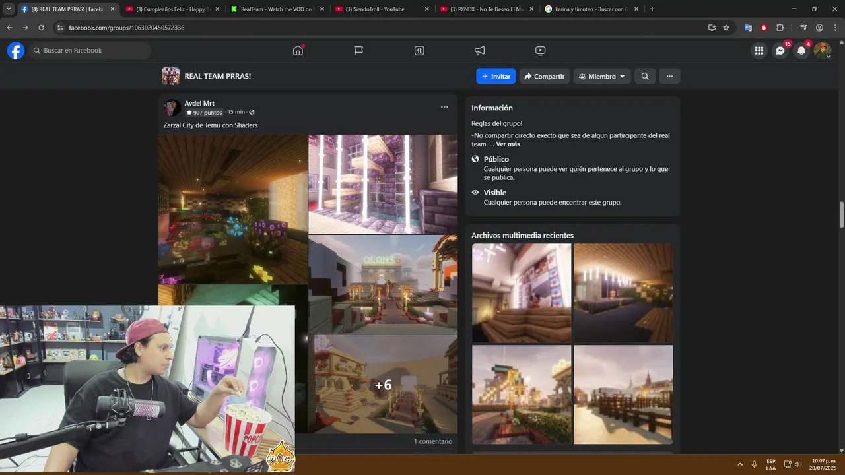This screenshot has height=475, width=845.
Task: Open the Facebook menu grid icon
Action: 759,50
